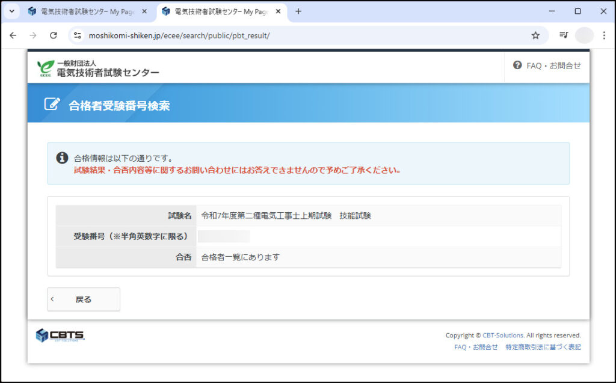616x383 pixels.
Task: Switch to the first browser tab
Action: (84, 11)
